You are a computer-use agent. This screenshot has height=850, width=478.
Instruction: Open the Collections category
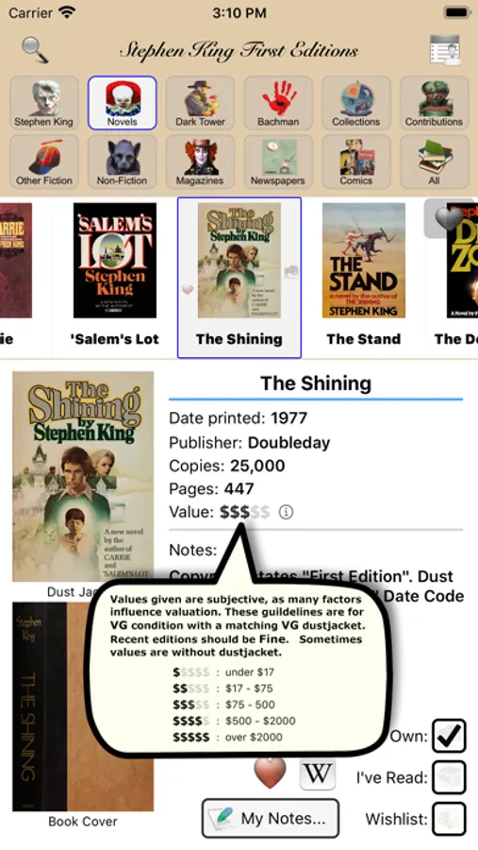click(355, 103)
